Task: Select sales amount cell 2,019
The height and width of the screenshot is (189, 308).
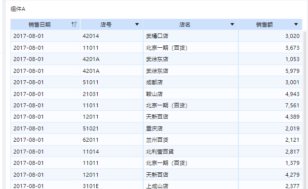Action: tap(270, 128)
